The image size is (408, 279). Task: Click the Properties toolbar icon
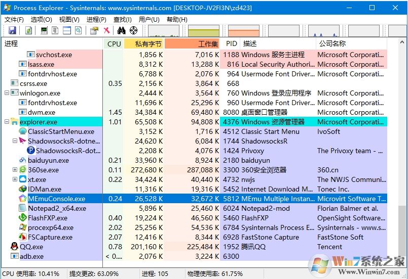[x=94, y=31]
